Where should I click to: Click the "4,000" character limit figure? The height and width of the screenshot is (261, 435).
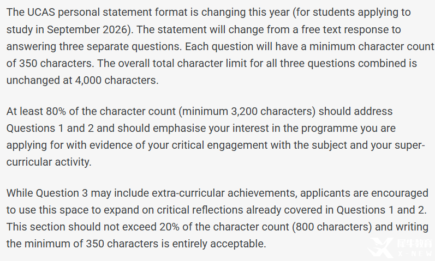click(x=88, y=80)
